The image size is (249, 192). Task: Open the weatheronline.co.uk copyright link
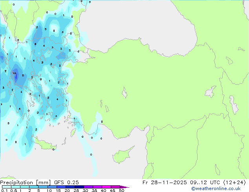pyautogui.click(x=216, y=188)
